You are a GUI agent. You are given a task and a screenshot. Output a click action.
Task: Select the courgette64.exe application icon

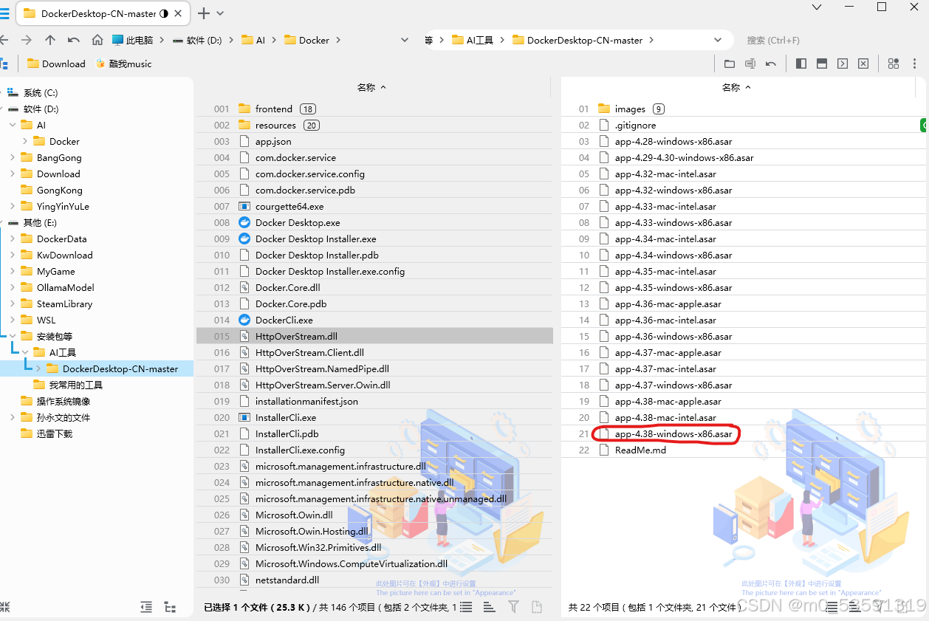pos(244,206)
